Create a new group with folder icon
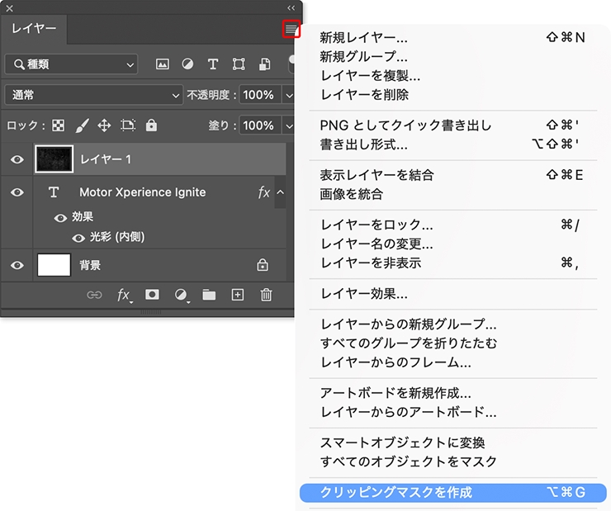Image resolution: width=611 pixels, height=511 pixels. click(x=209, y=295)
